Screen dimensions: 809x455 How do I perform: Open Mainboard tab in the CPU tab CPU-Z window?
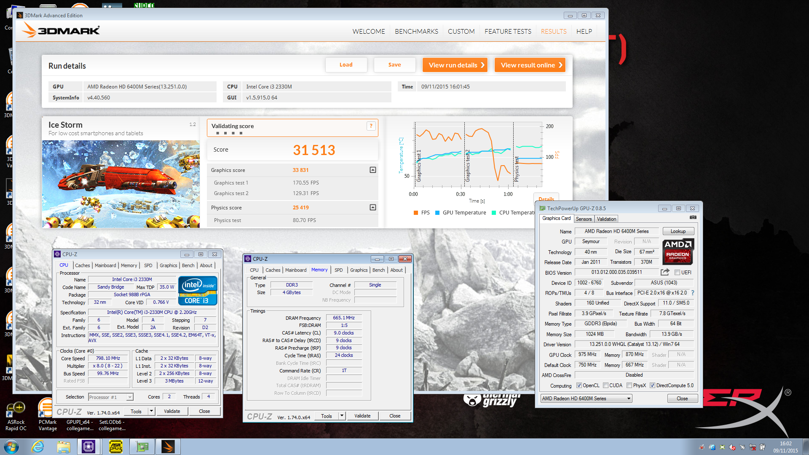coord(105,265)
